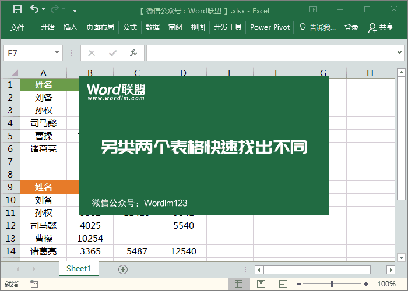Click the 共享 share button

(381, 27)
